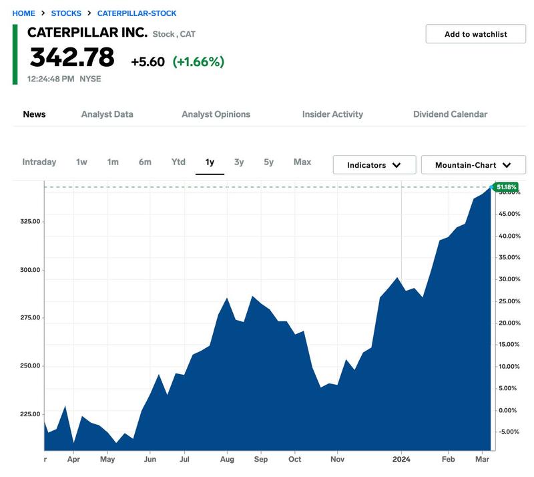Click the 12:24:48 PM timestamp
The image size is (534, 477).
tap(51, 79)
